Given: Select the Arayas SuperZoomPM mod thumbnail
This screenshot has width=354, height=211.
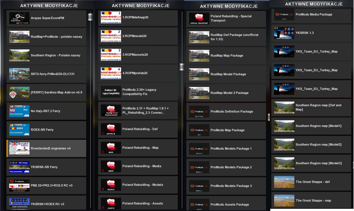Looking at the screenshot, I should pos(19,18).
